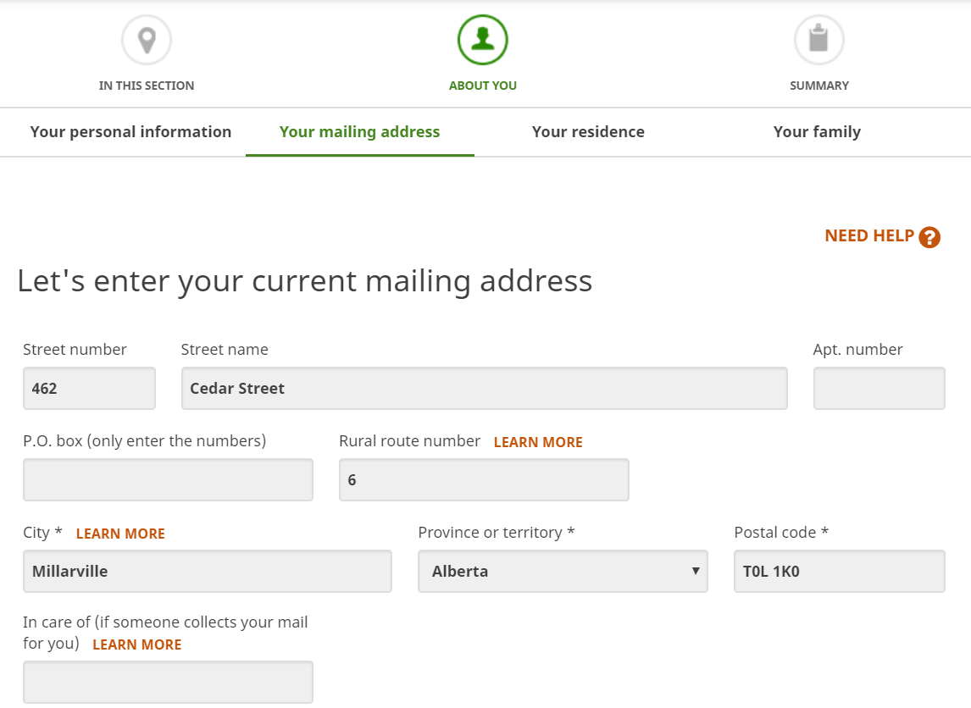Open the Summary clipboard icon
Image resolution: width=971 pixels, height=708 pixels.
(x=818, y=40)
